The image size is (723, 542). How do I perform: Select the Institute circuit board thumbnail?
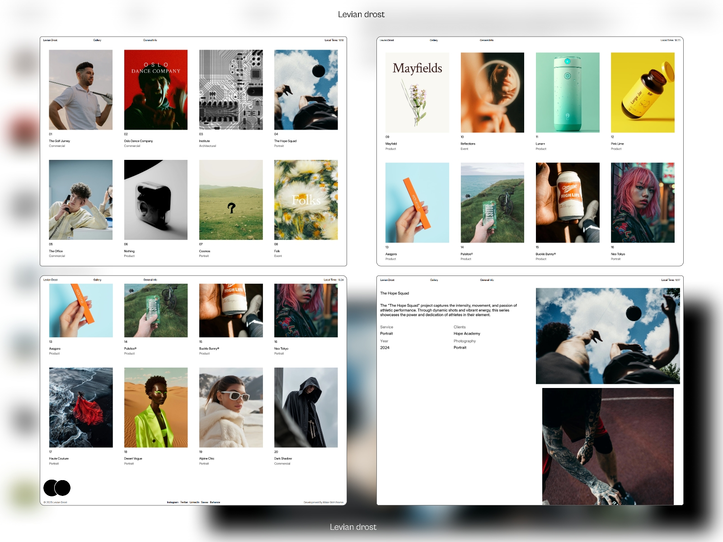click(x=231, y=90)
